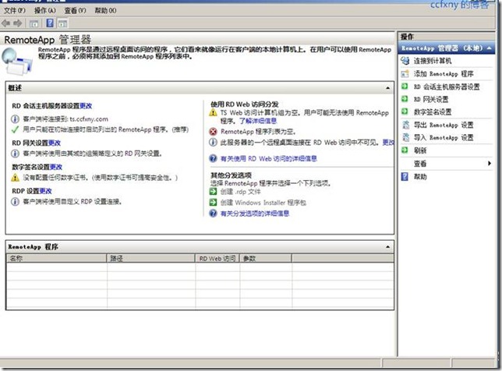Collapse the 概述 section

(x=387, y=88)
